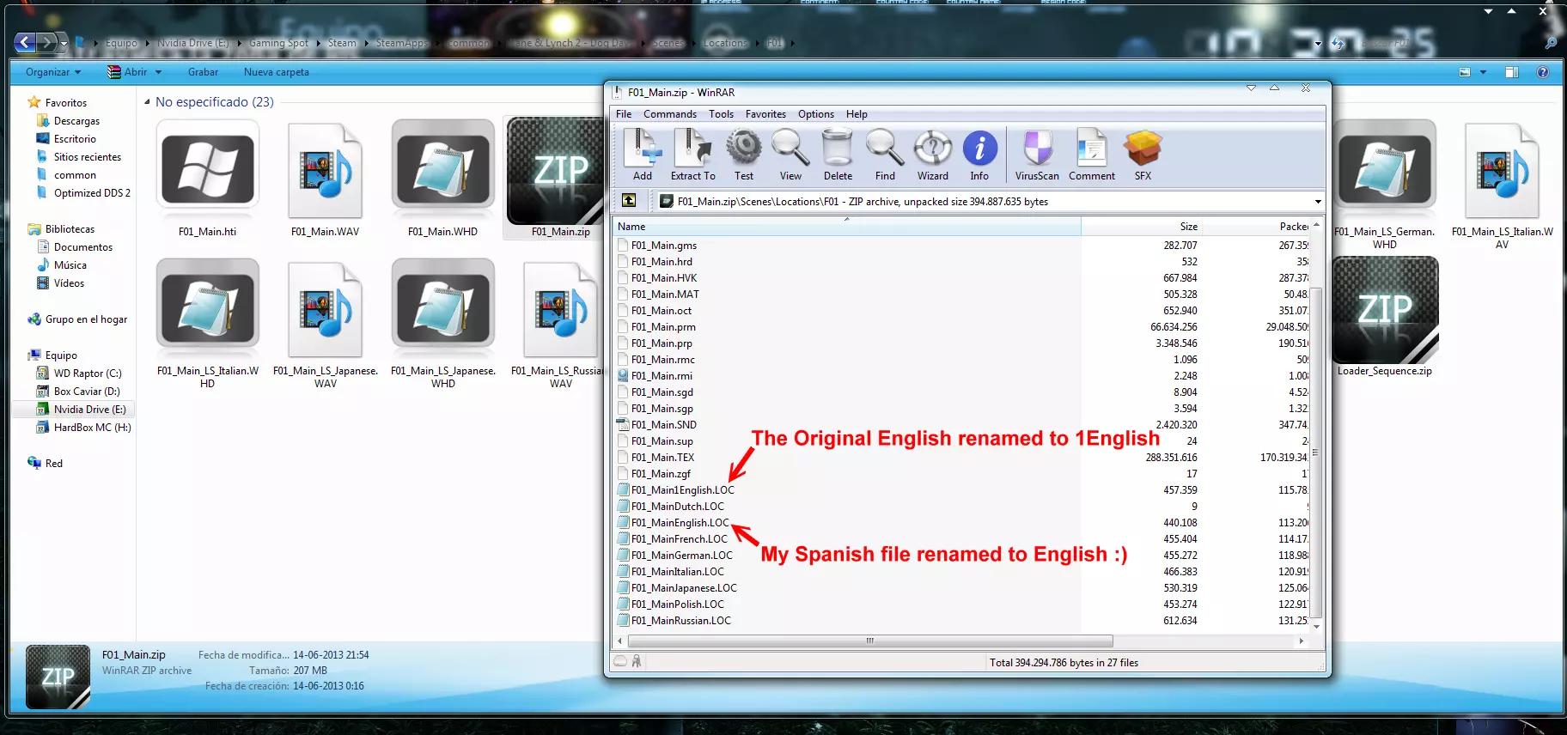Select Nvidia Drive (E:) in sidebar
This screenshot has height=735, width=1567.
click(x=90, y=410)
